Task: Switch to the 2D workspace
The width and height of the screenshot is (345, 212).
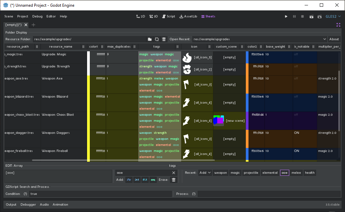Action: pos(141,16)
